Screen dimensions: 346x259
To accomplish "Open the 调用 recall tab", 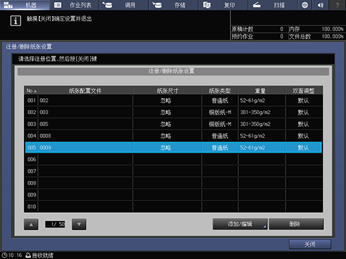I will [x=124, y=5].
